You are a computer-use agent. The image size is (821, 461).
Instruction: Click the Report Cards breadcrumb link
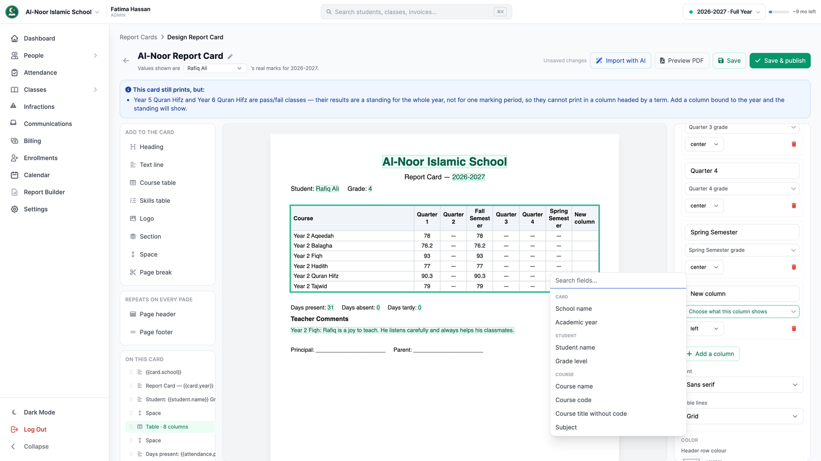tap(139, 37)
